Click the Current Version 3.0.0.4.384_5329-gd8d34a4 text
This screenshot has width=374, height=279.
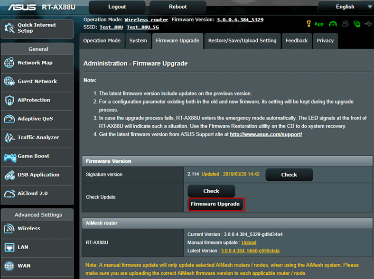(x=235, y=234)
